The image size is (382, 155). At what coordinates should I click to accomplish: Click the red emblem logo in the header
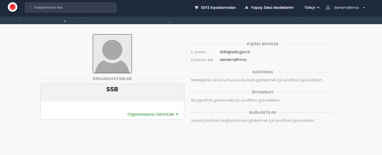click(13, 7)
